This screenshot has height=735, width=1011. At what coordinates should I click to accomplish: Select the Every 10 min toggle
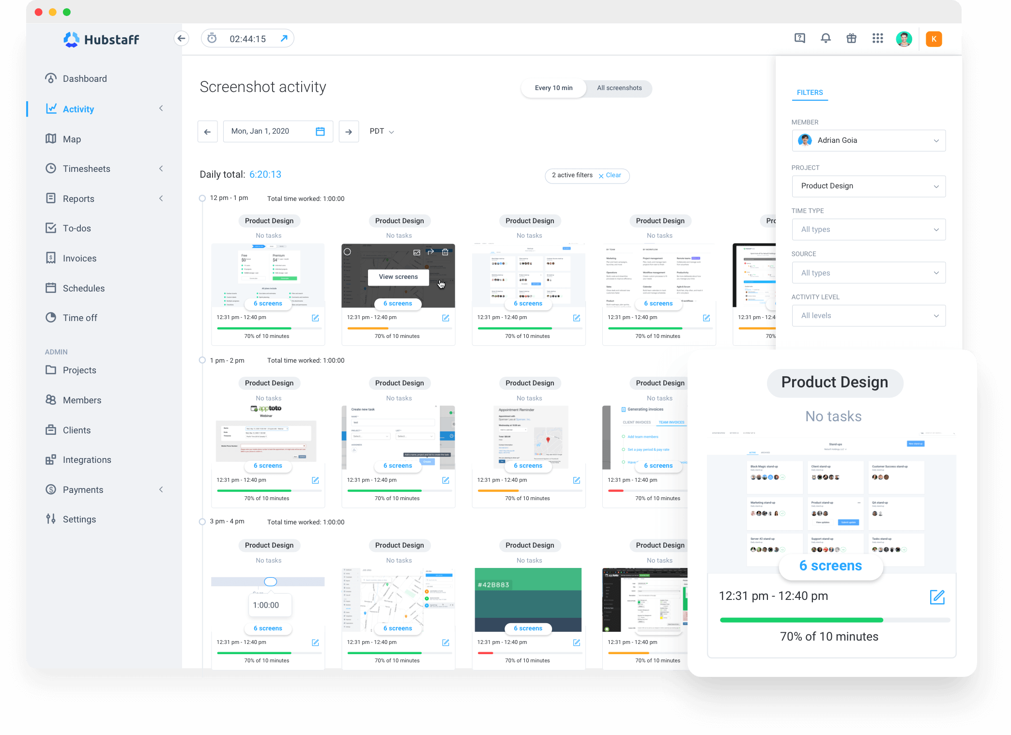click(x=553, y=88)
